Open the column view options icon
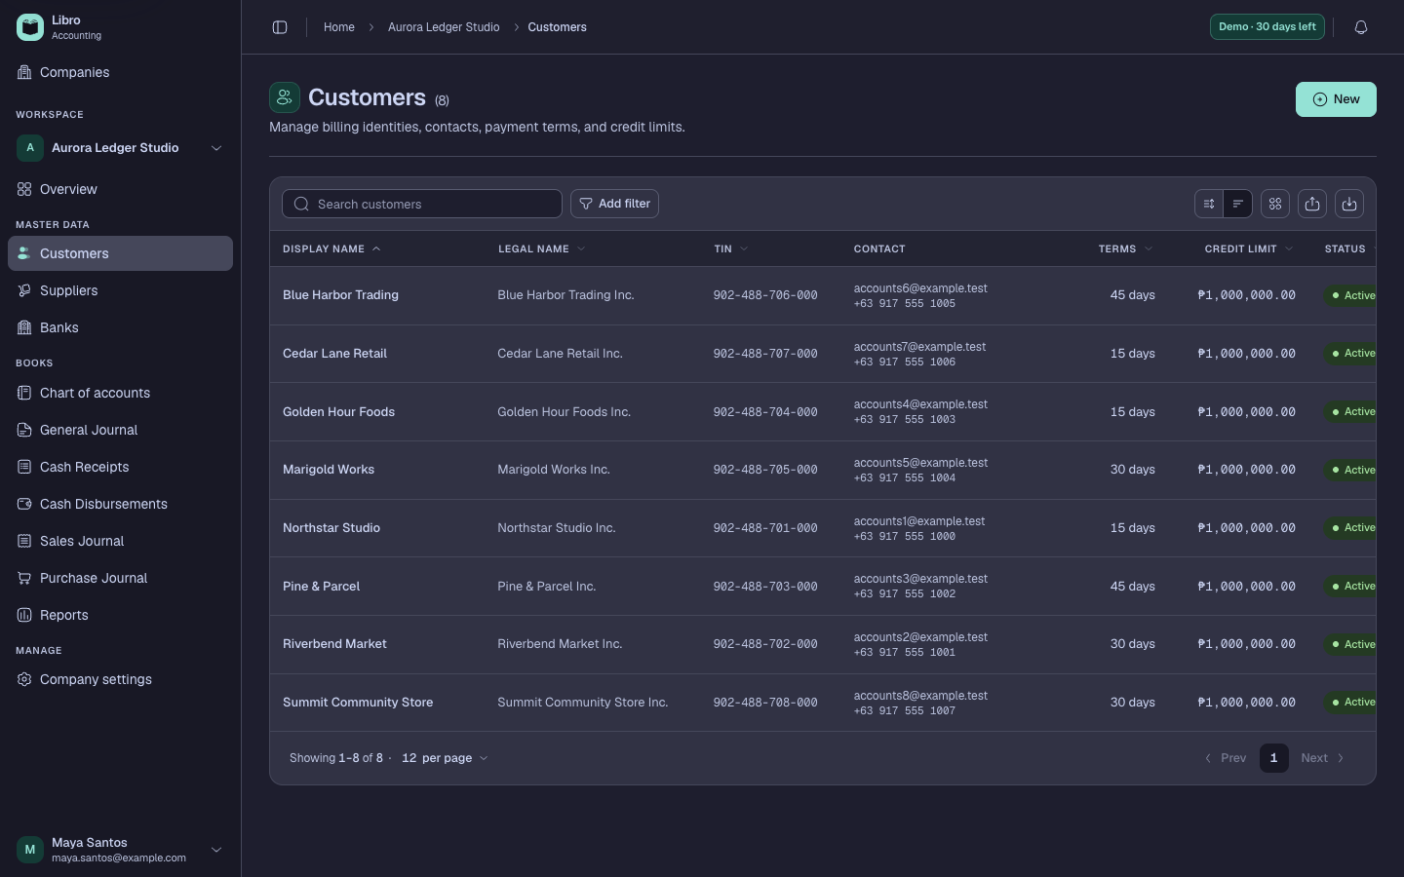 pos(1275,204)
